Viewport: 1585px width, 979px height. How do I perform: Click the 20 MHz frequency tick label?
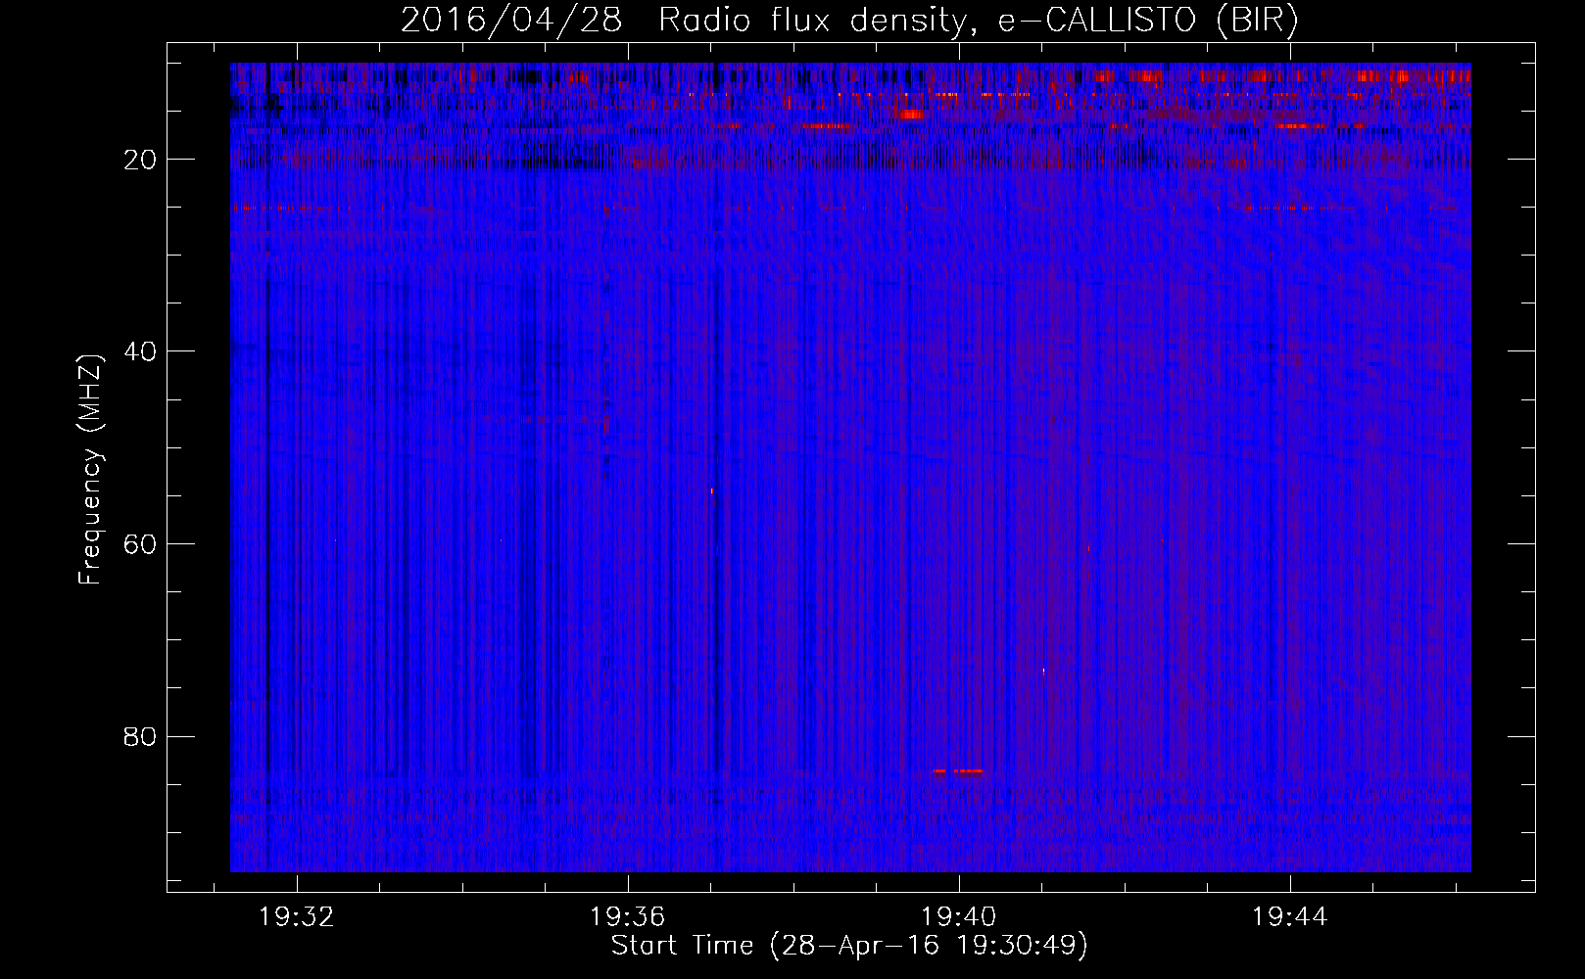point(140,160)
